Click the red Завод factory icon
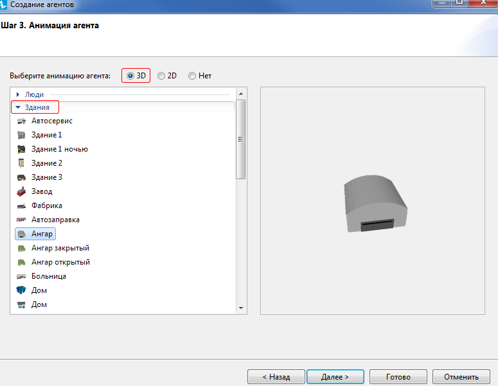 [x=21, y=191]
